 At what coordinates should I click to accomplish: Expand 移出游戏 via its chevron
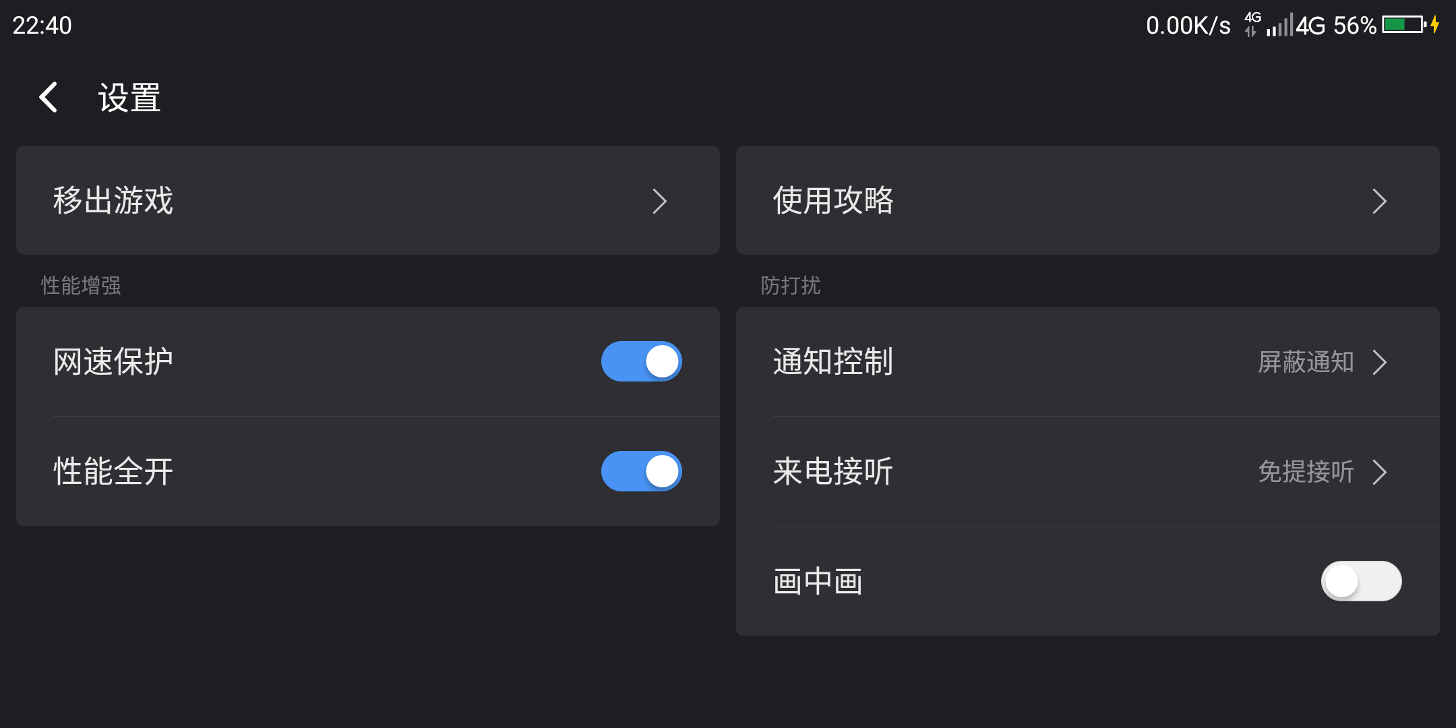point(661,200)
